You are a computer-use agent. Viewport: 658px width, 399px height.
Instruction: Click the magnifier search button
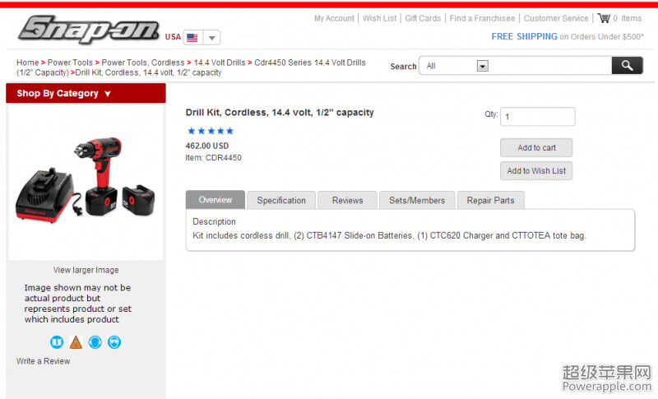coord(627,66)
